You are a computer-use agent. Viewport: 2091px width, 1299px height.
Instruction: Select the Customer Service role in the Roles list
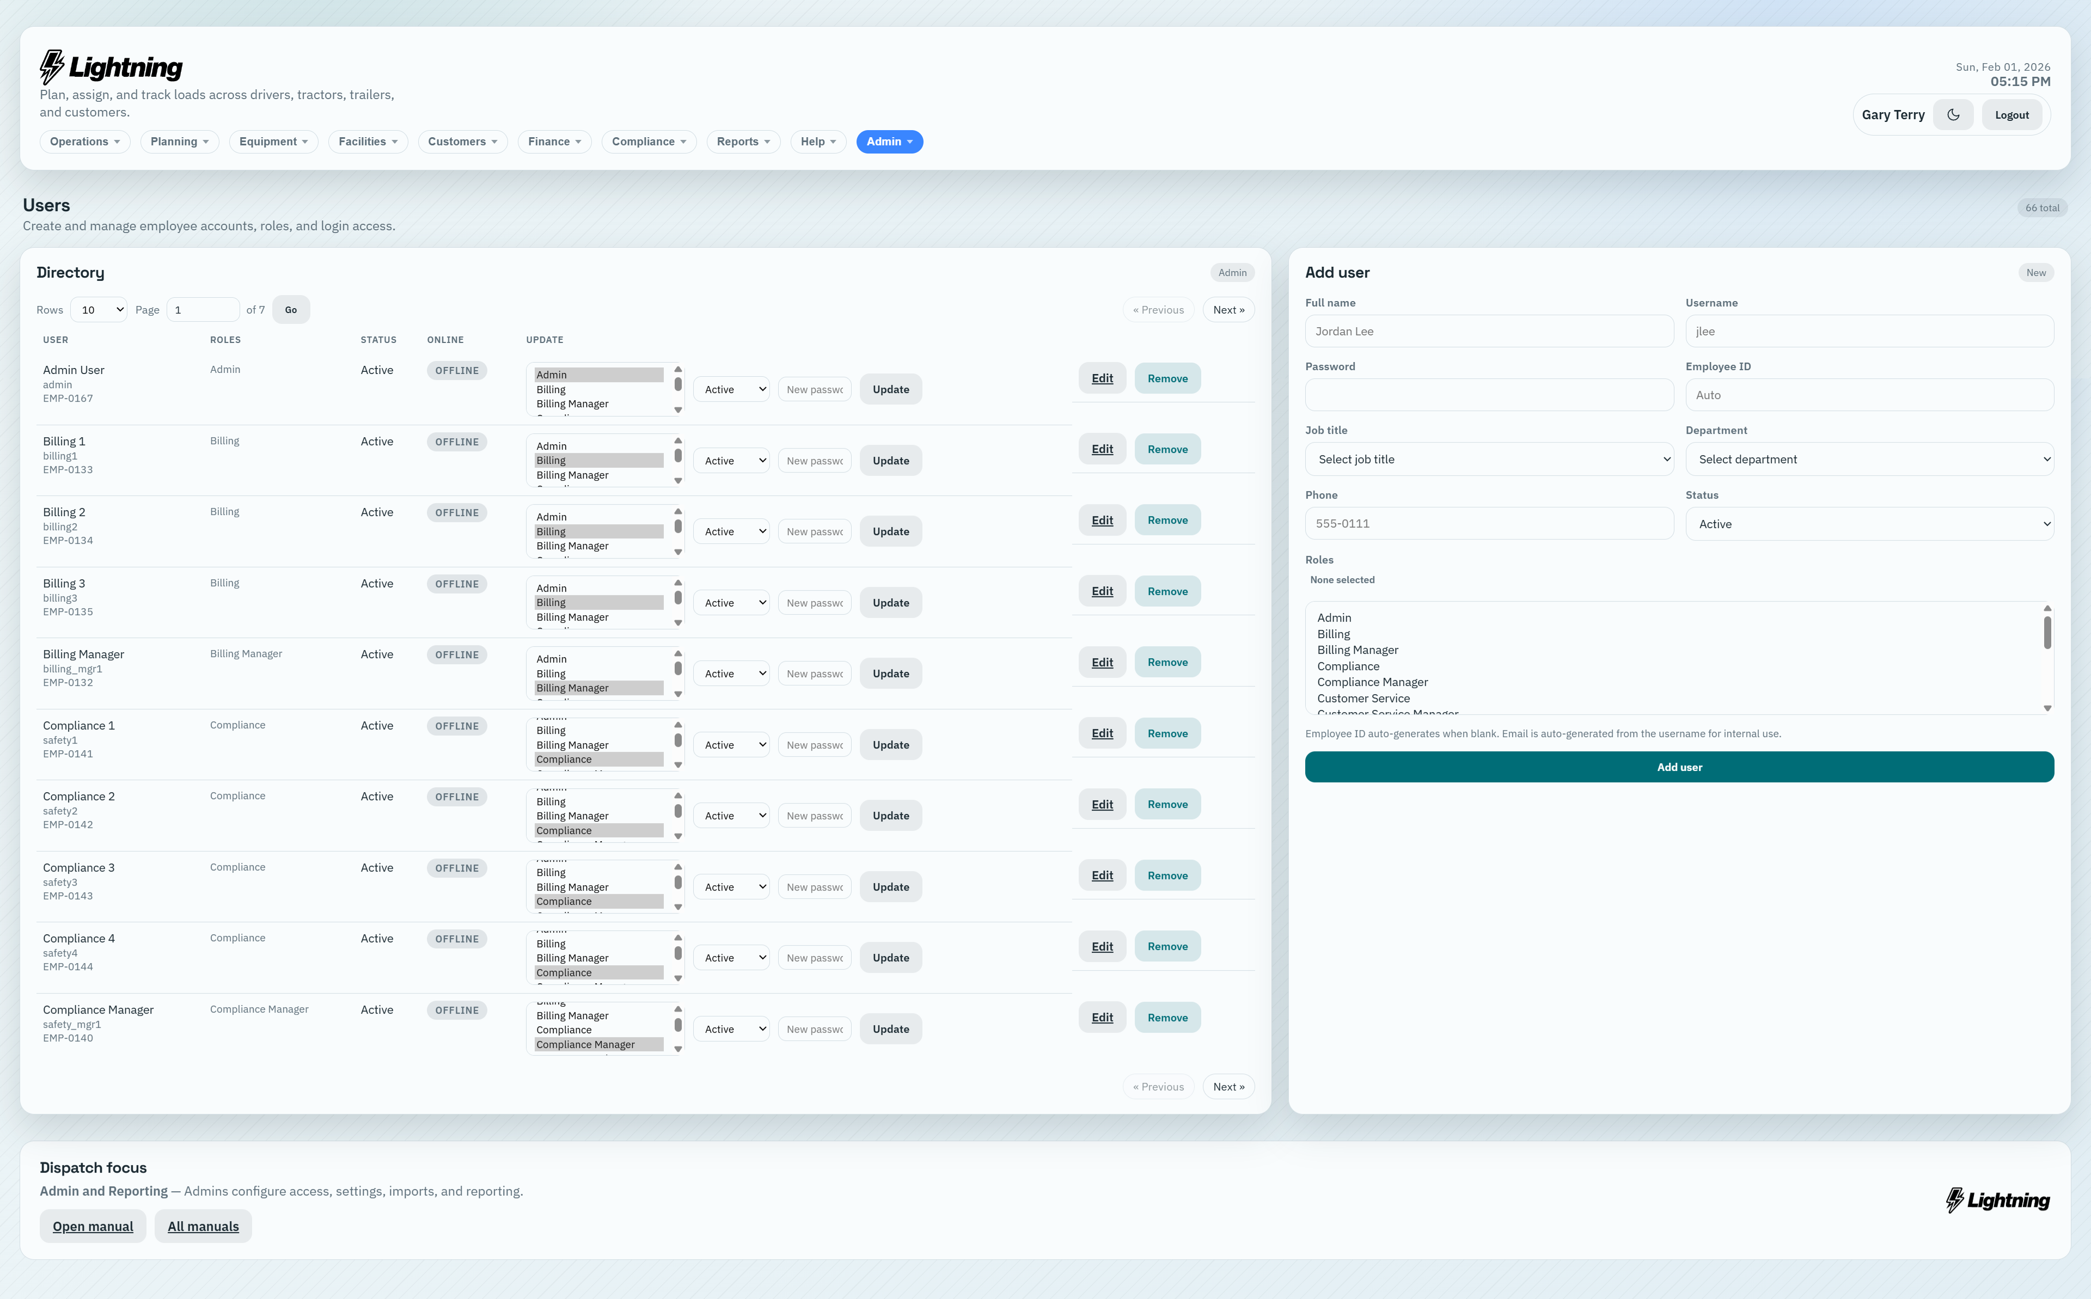pos(1364,697)
